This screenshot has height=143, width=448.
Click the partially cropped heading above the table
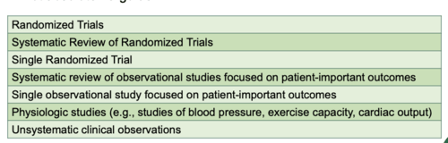pyautogui.click(x=90, y=1)
